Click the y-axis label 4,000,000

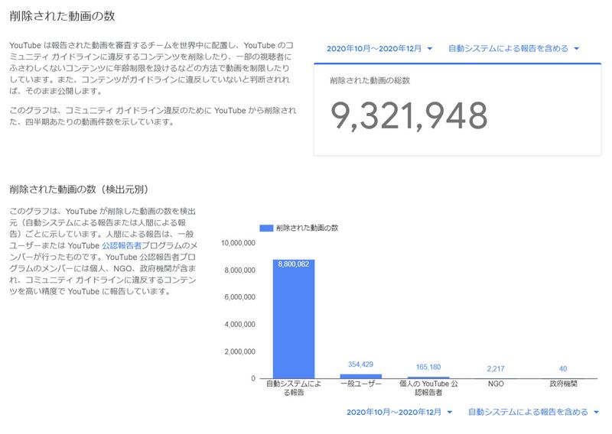[239, 325]
